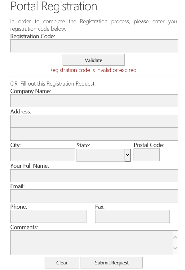Click the Registration Code input field
Screen dimensions: 185x270
(x=94, y=46)
